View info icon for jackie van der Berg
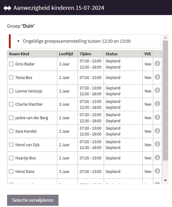172x207 pixels. [157, 117]
